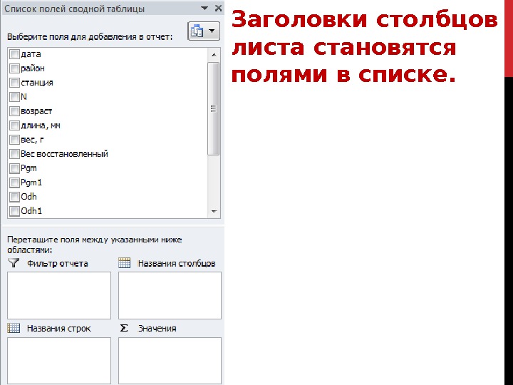Click the field list scroll down arrow

click(214, 212)
